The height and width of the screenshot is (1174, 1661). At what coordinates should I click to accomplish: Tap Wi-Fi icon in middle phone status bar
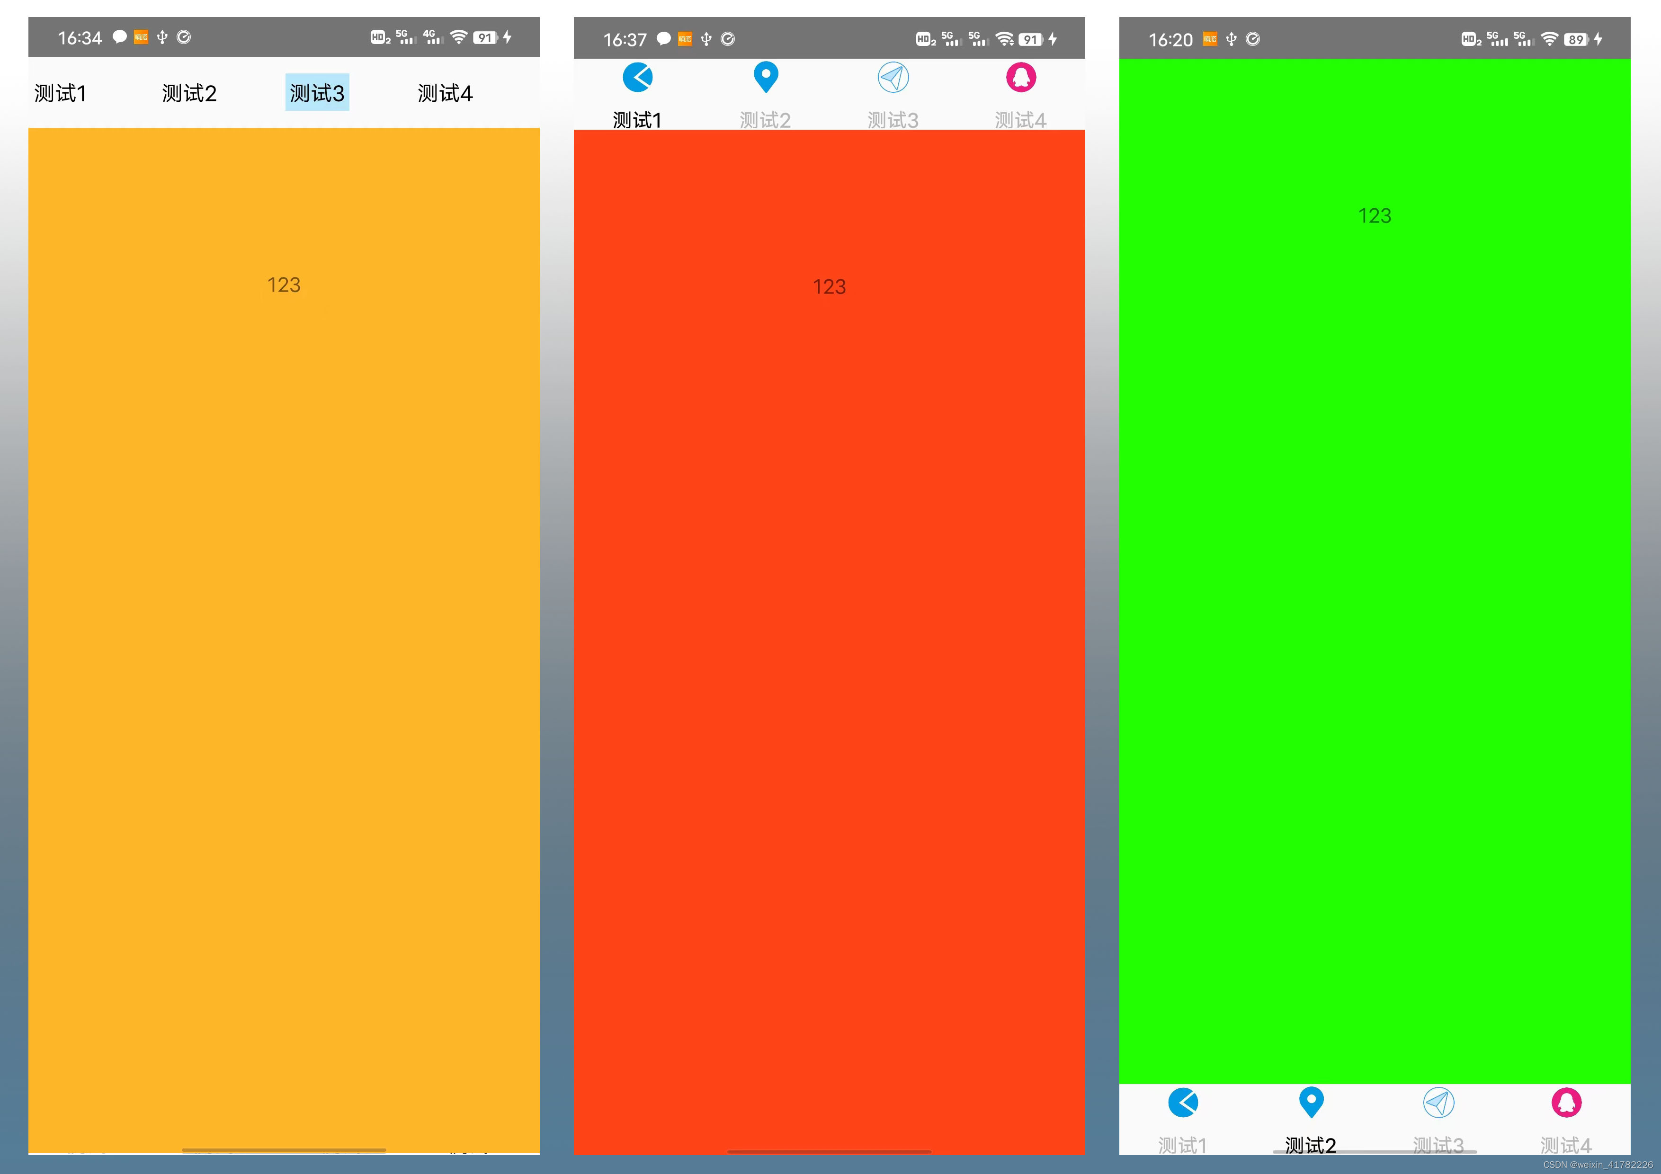[1004, 39]
